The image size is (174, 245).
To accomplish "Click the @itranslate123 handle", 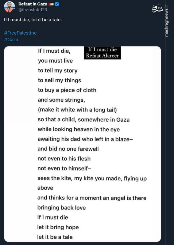I will click(x=33, y=10).
